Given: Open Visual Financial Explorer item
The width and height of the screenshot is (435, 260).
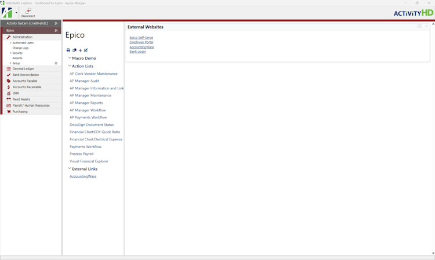Looking at the screenshot, I should (x=89, y=161).
